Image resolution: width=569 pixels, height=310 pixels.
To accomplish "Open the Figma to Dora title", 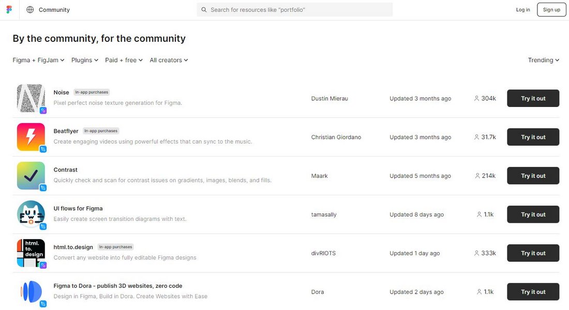I will tap(117, 286).
